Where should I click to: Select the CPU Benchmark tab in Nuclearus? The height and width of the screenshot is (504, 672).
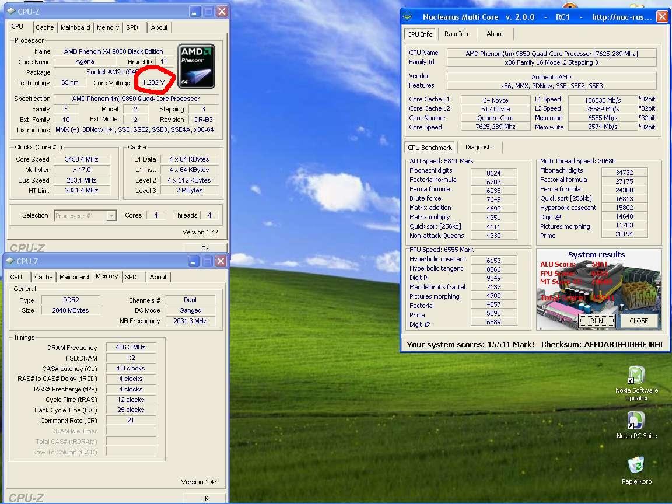click(x=430, y=148)
